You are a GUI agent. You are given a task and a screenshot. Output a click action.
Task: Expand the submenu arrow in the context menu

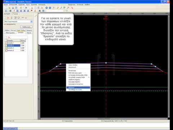[x=89, y=77]
